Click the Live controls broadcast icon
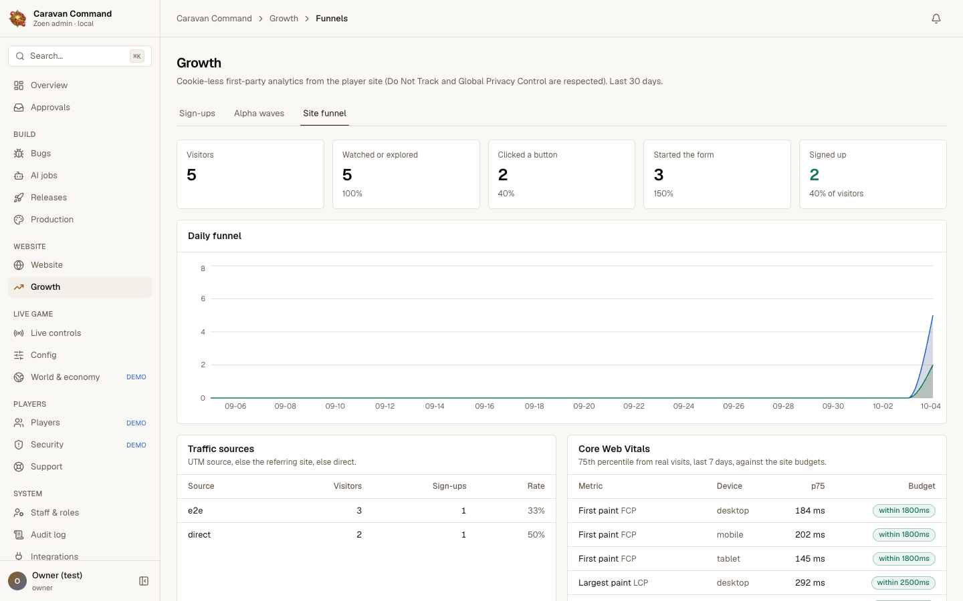 [x=19, y=333]
